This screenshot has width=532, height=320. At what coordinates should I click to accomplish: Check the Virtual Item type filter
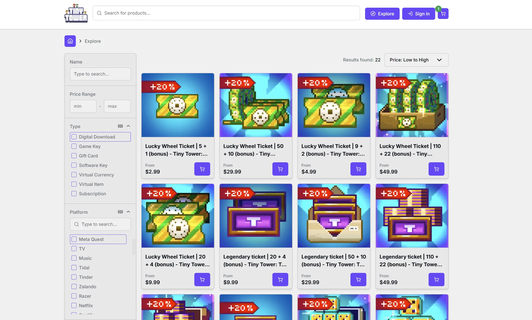(74, 184)
